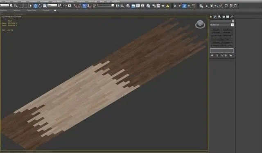Toggle Spinner Snap
The height and width of the screenshot is (153, 262).
click(89, 6)
